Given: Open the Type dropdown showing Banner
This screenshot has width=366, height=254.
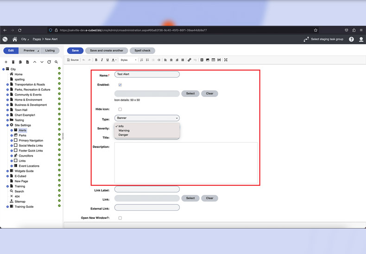Looking at the screenshot, I should [146, 118].
